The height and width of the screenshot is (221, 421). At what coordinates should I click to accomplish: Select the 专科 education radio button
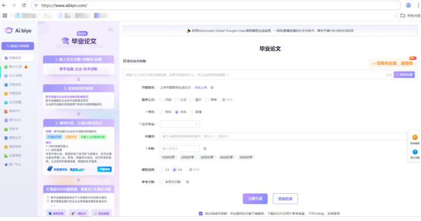[161, 112]
